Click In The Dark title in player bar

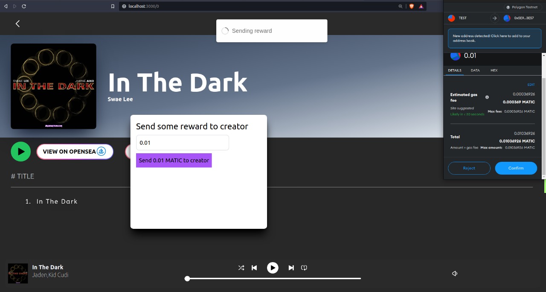pos(48,267)
